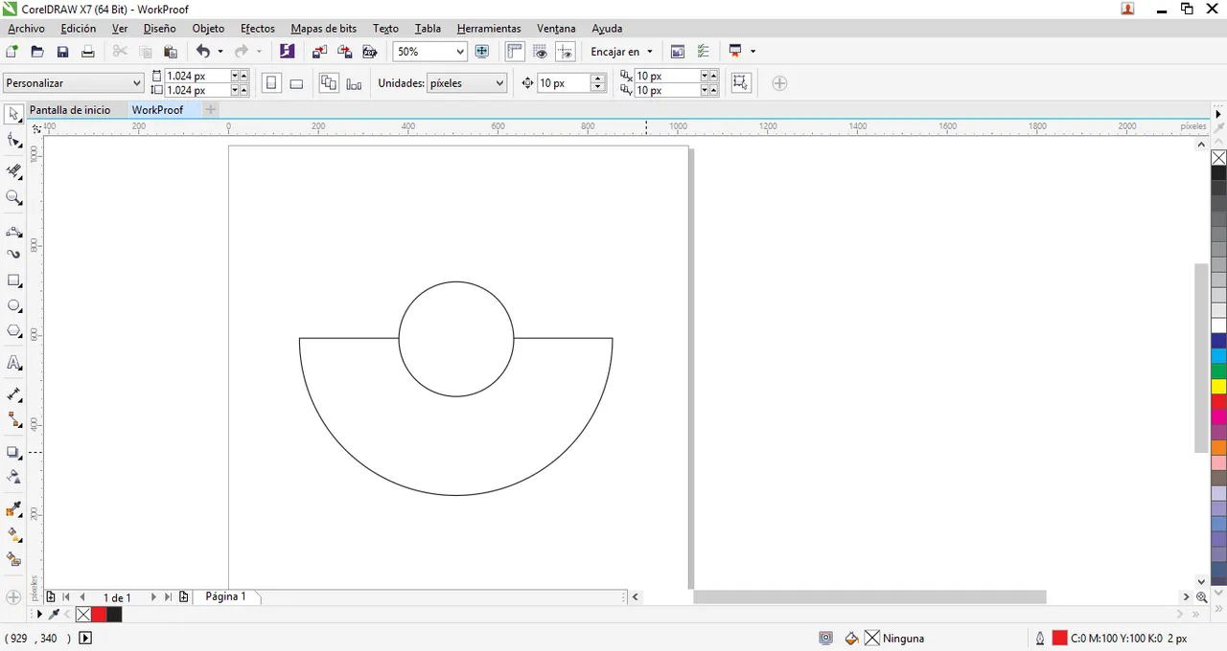The height and width of the screenshot is (651, 1227).
Task: Select the Página 1 page tab
Action: (x=225, y=596)
